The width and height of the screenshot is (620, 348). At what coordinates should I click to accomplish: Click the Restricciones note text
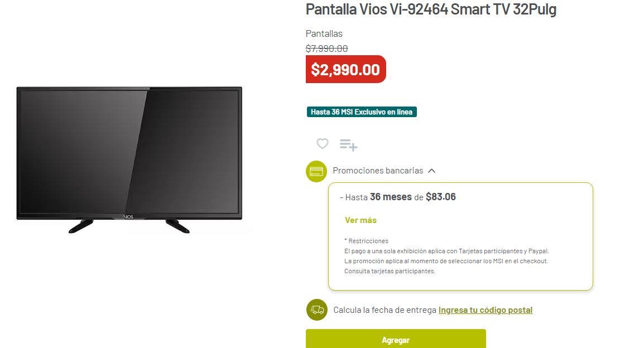pyautogui.click(x=366, y=241)
